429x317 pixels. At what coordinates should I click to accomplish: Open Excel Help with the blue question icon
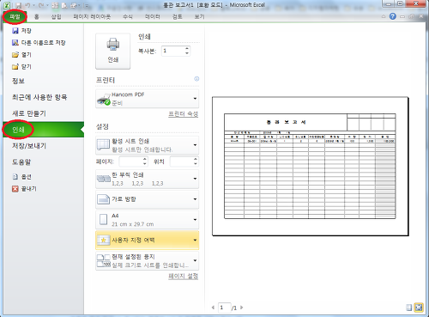(393, 16)
